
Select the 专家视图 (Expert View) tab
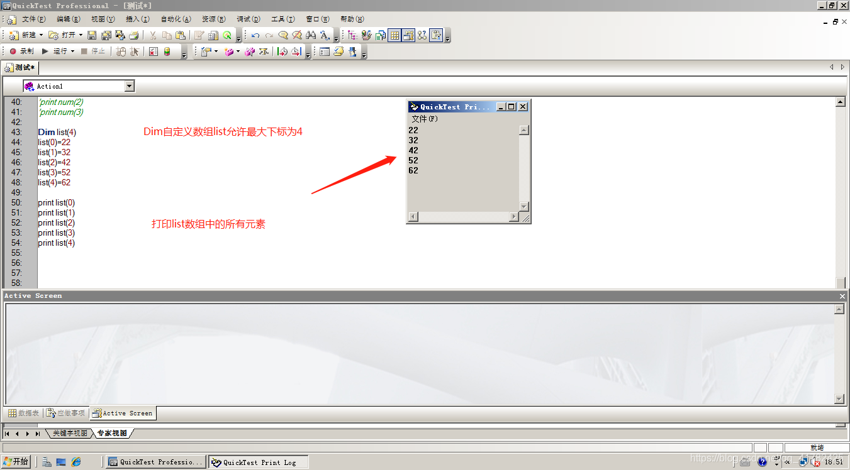[x=112, y=434]
